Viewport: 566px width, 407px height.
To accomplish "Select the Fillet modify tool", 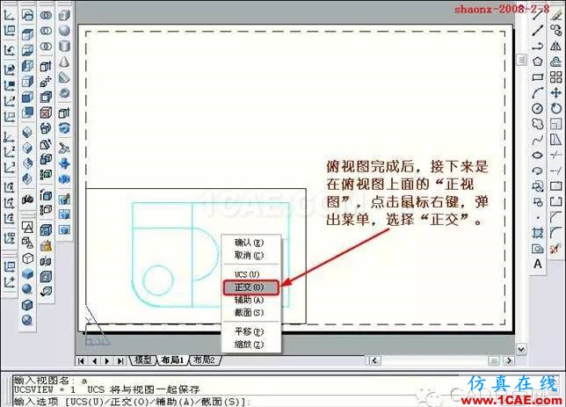I will pos(555,233).
